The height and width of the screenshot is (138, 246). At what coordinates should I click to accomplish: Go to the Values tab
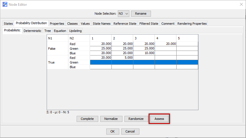(x=85, y=24)
